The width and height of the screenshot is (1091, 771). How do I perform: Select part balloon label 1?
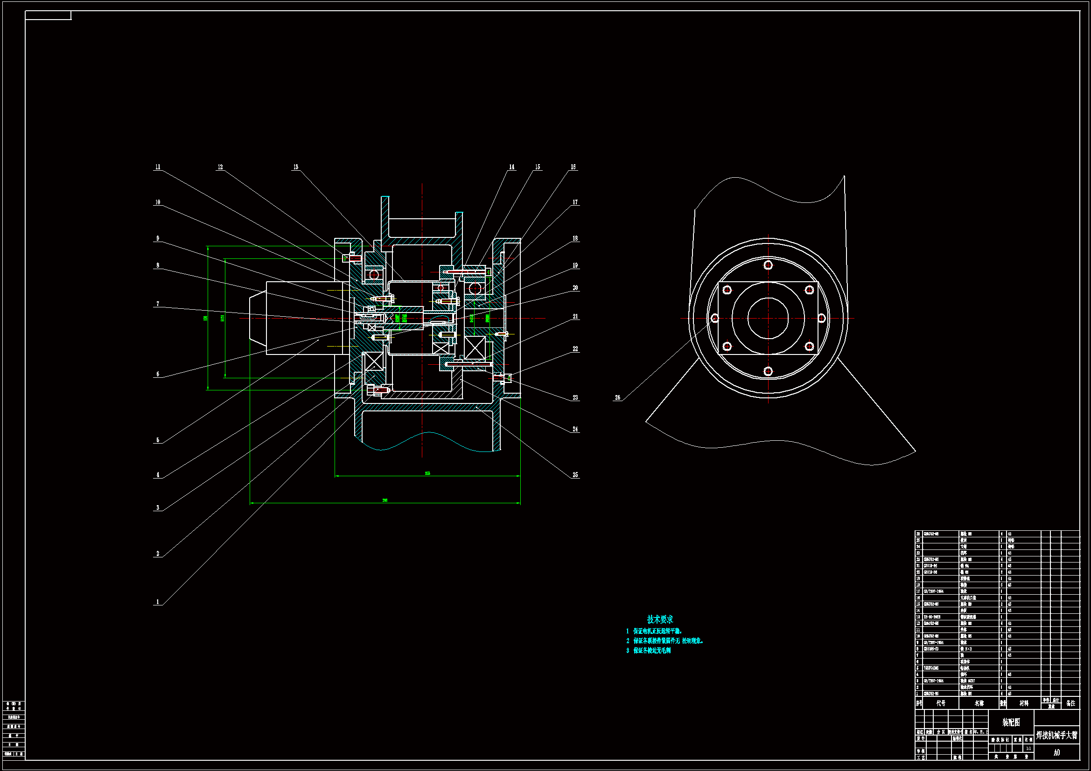(158, 602)
